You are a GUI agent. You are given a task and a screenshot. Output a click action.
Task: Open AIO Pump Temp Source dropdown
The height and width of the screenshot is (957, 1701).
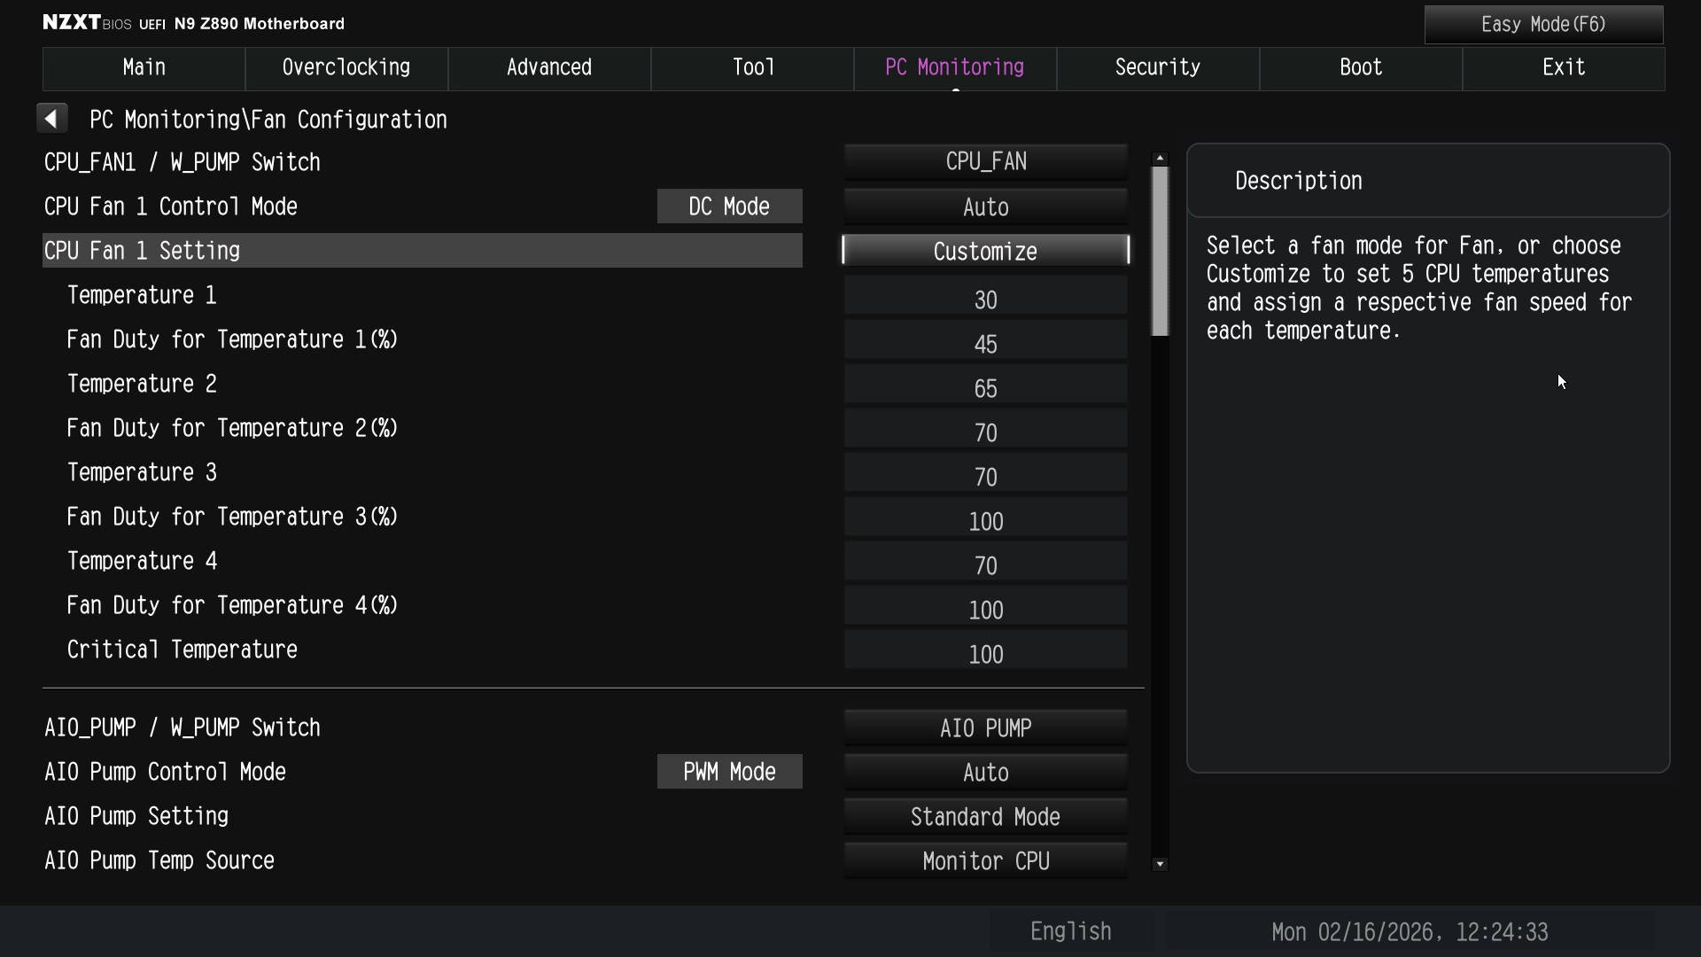click(x=985, y=861)
